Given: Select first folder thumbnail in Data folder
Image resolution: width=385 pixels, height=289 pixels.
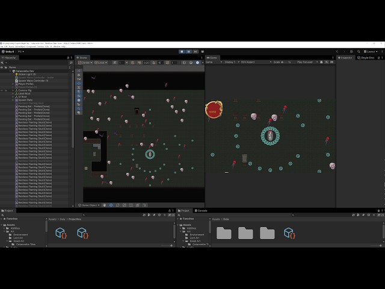Looking at the screenshot, I should coord(224,233).
